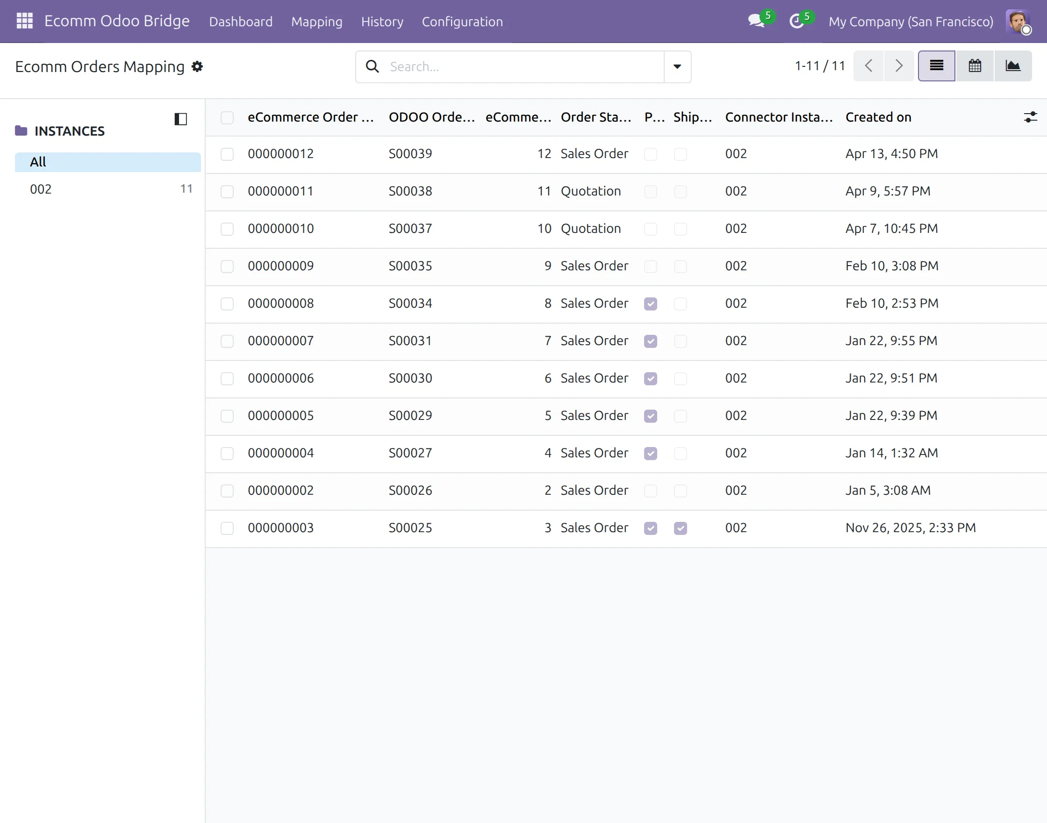
Task: Click the search magnifier icon
Action: pos(372,66)
